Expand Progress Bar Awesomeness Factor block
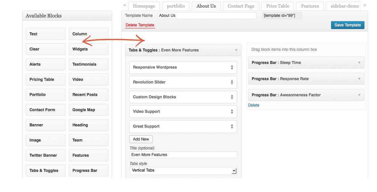The height and width of the screenshot is (192, 377). pyautogui.click(x=359, y=95)
